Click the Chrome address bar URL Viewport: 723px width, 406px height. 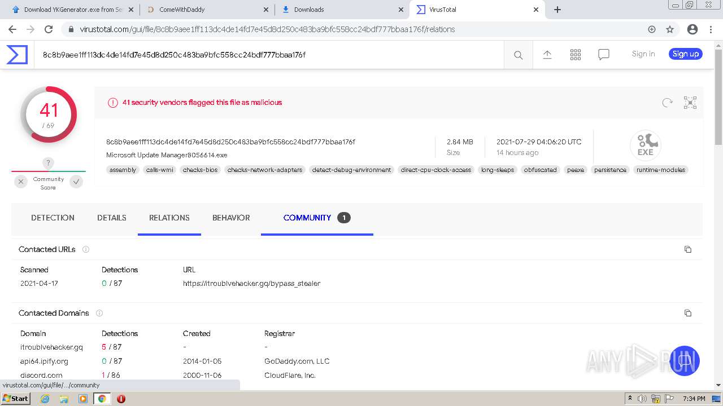tap(267, 29)
